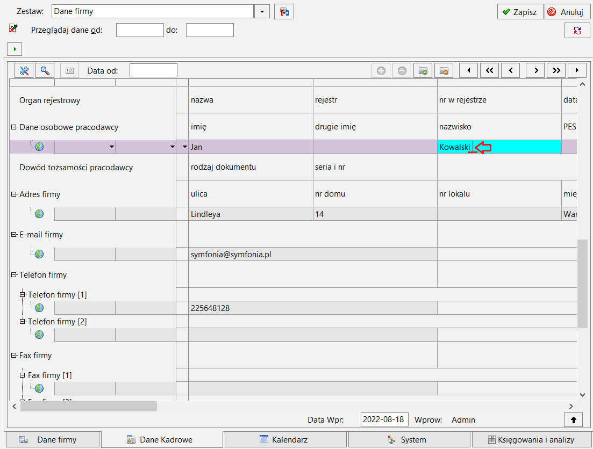Viewport: 593px width, 449px height.
Task: Click the double right chevron navigation button
Action: point(556,70)
